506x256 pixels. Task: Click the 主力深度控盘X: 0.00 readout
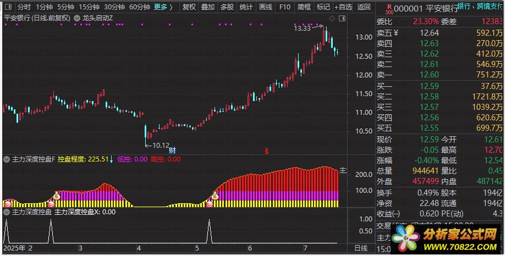pos(85,212)
